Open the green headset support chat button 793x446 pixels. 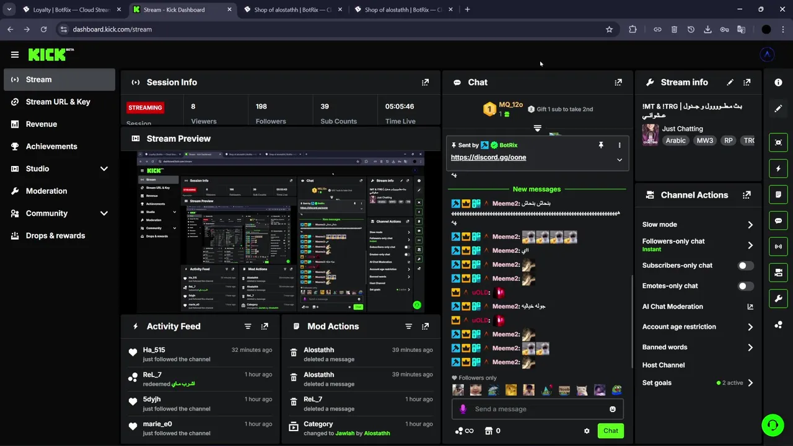(773, 425)
